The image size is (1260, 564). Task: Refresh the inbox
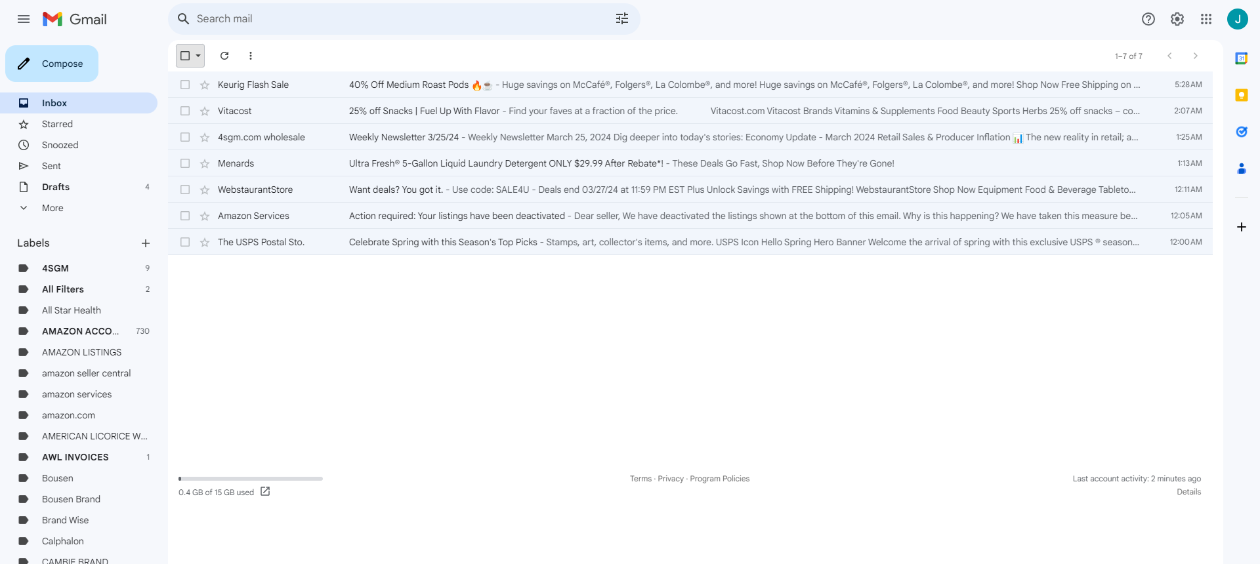pos(224,56)
